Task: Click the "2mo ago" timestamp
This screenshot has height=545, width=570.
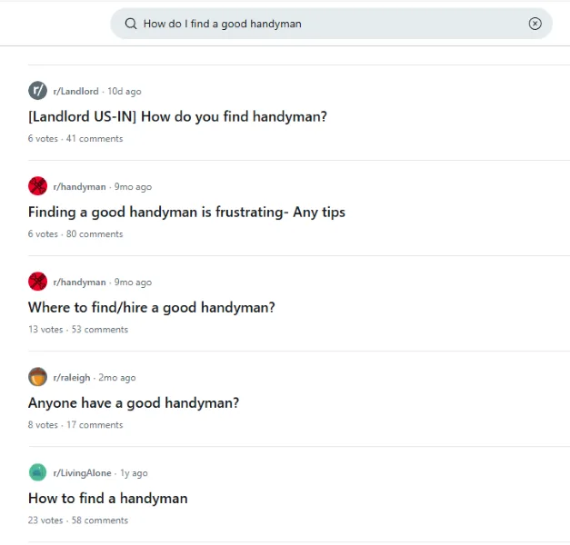Action: (117, 378)
